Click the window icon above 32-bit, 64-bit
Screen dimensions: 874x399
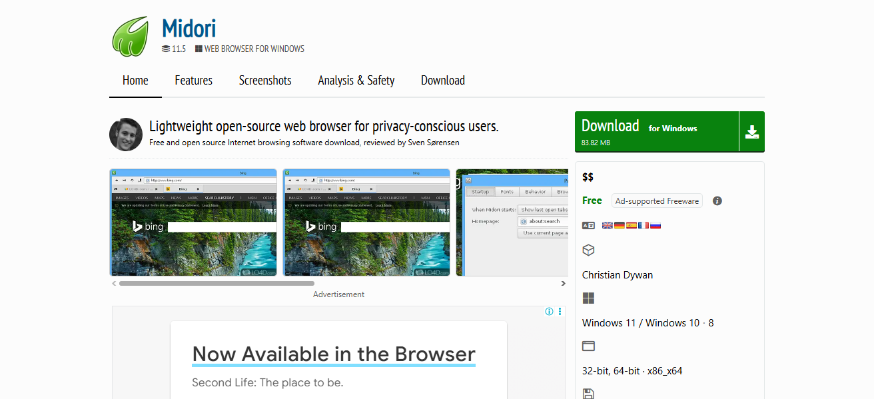pos(588,346)
